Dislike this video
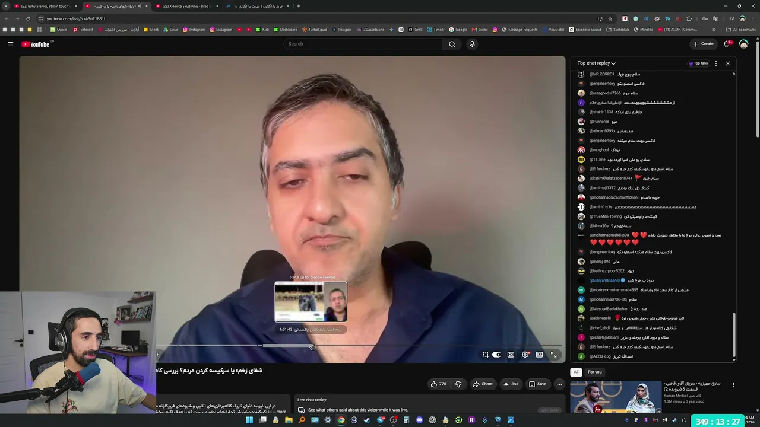The image size is (760, 427). click(458, 384)
